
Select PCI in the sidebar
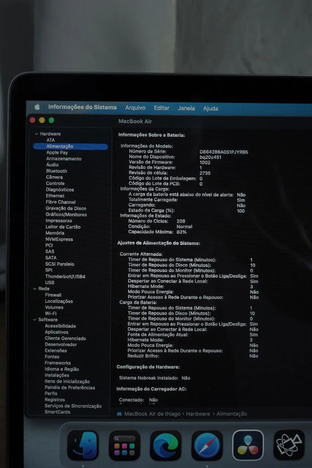click(49, 245)
